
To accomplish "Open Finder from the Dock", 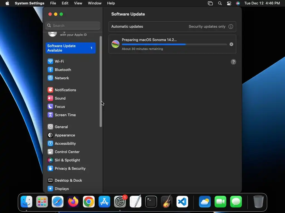I will point(26,202).
